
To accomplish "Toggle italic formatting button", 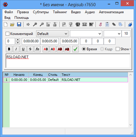I will pos(16,49).
